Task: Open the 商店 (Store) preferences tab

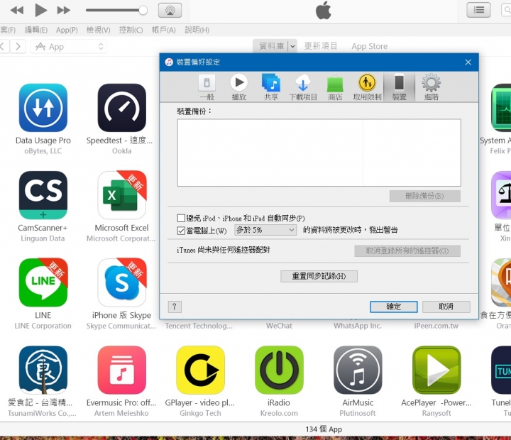Action: 335,87
